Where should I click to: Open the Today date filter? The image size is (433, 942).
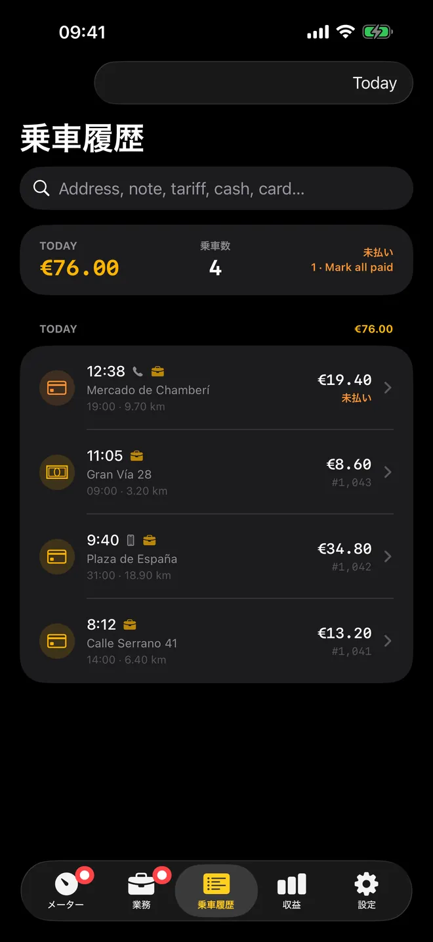[254, 83]
